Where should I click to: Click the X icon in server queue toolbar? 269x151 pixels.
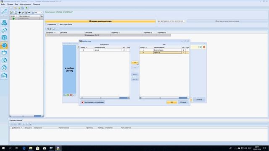pos(19,124)
